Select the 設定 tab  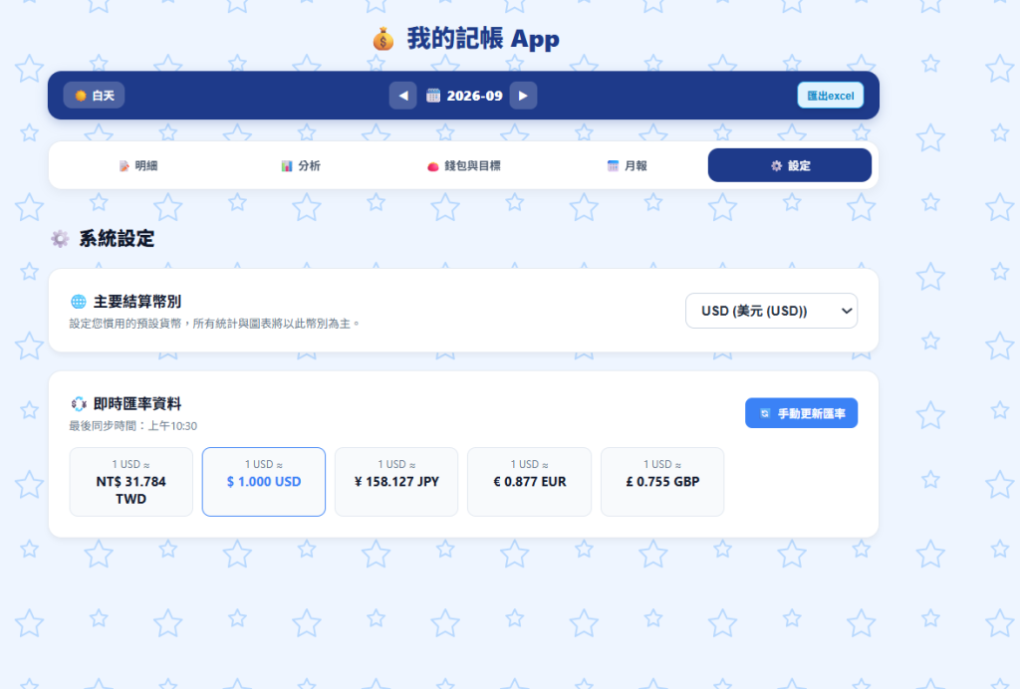(x=789, y=165)
